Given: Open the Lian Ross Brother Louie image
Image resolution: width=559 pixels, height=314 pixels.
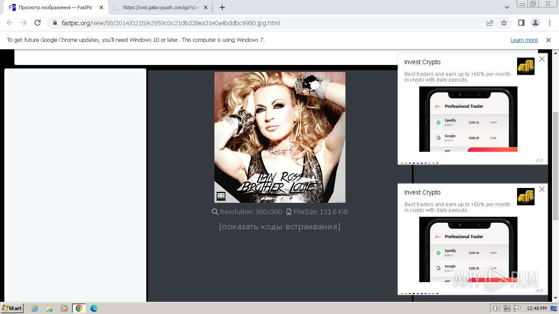Looking at the screenshot, I should click(x=280, y=137).
